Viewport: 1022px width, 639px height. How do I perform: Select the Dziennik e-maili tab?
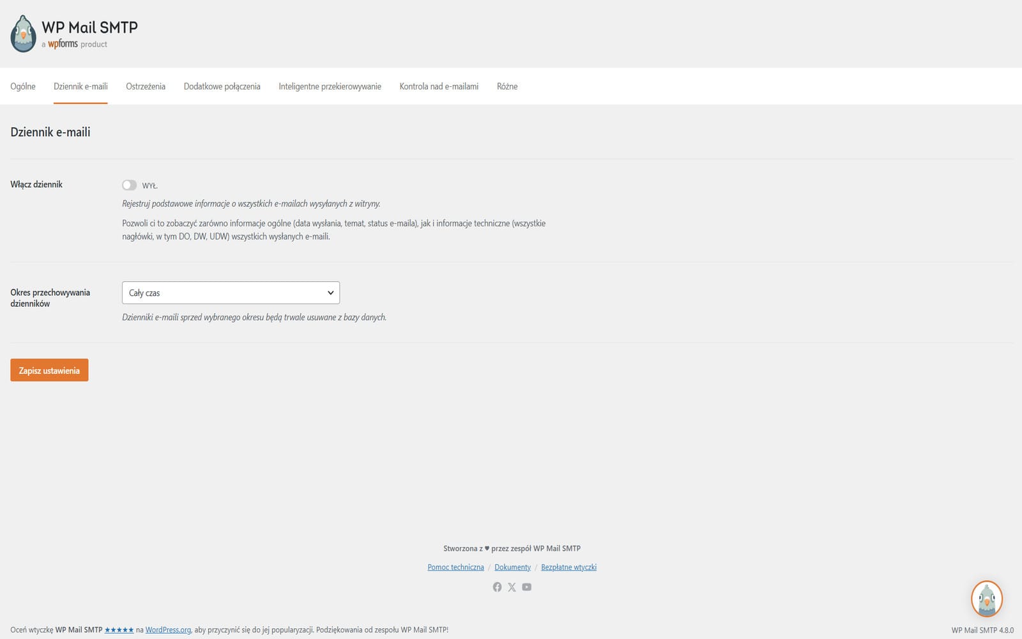[x=80, y=86]
